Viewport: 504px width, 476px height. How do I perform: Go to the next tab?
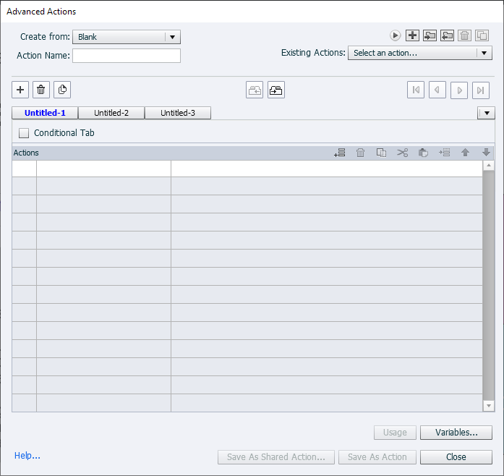click(459, 90)
